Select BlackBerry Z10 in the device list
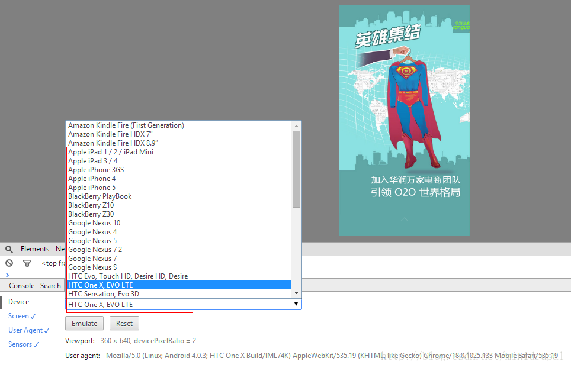This screenshot has width=571, height=368. (x=91, y=205)
